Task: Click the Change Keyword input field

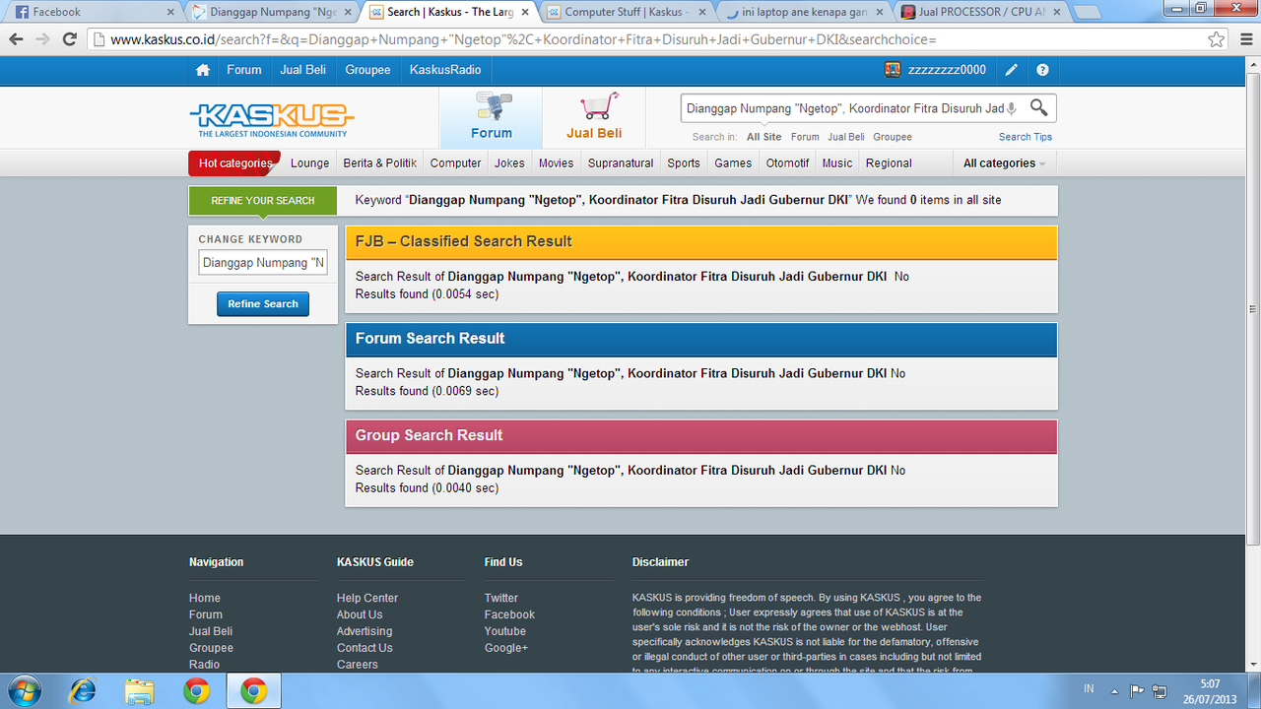Action: click(263, 263)
